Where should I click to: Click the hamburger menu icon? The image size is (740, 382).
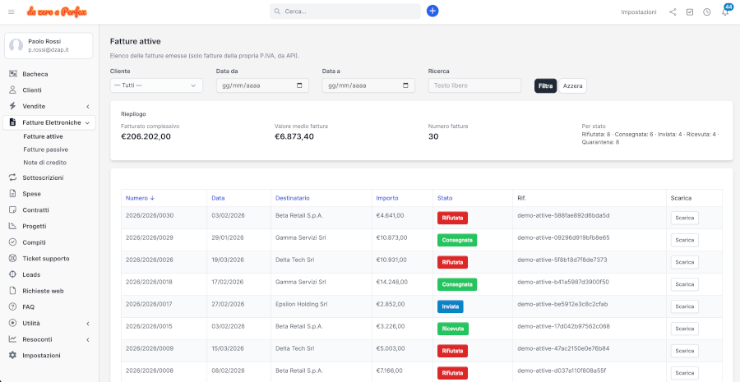click(12, 12)
